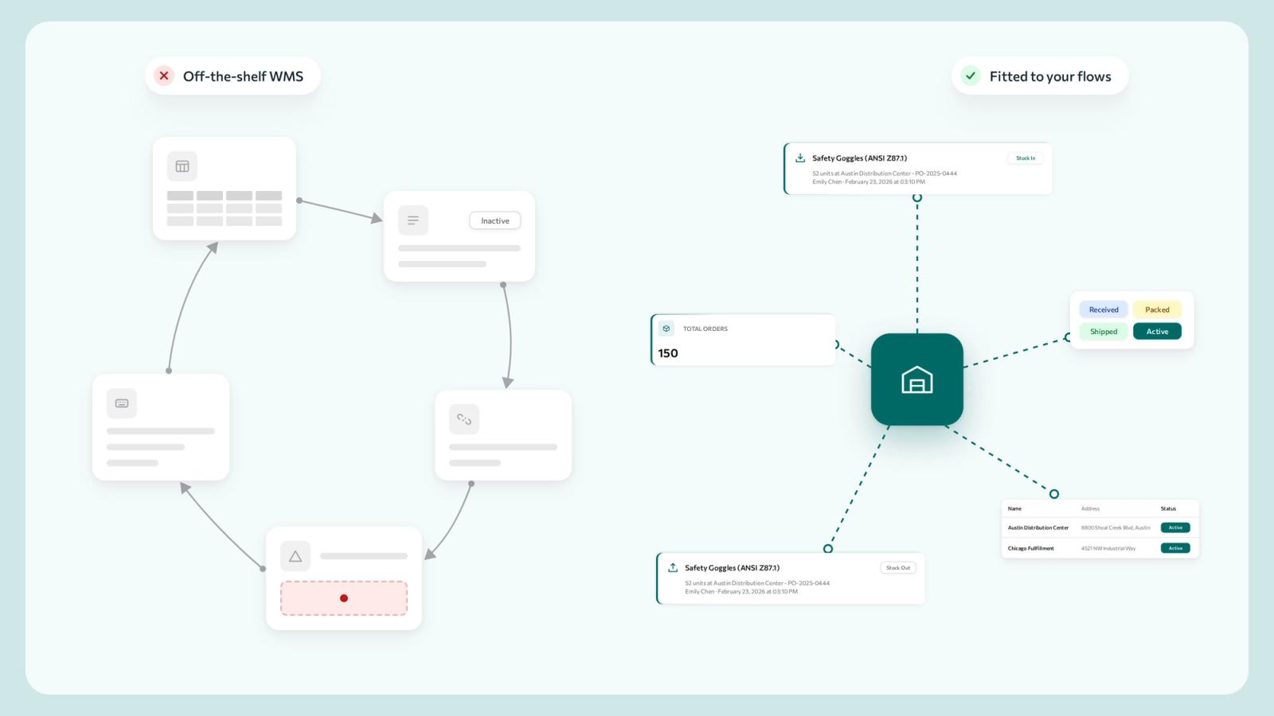The height and width of the screenshot is (716, 1274).
Task: Select the Austin Distribution Center name cell
Action: pyautogui.click(x=1038, y=527)
